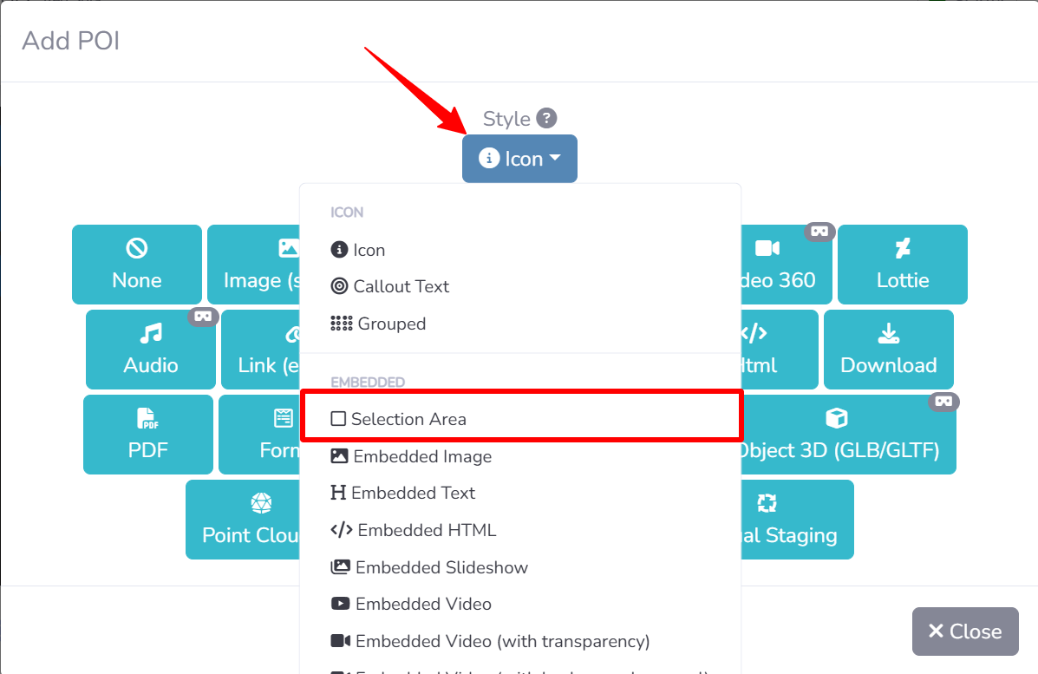Select the None content type
The image size is (1038, 674).
pyautogui.click(x=137, y=265)
